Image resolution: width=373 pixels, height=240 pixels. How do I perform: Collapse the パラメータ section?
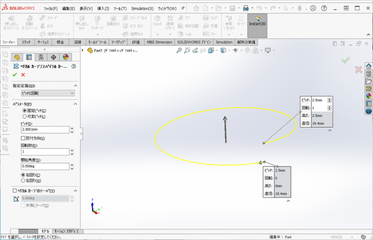[x=76, y=104]
